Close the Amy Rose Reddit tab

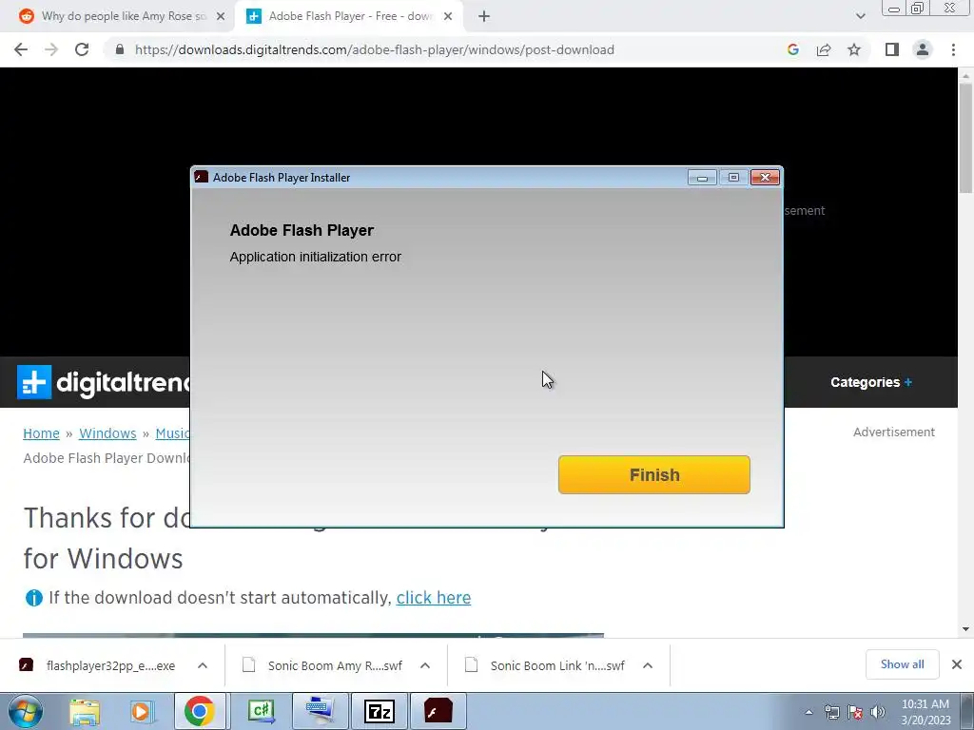click(221, 17)
